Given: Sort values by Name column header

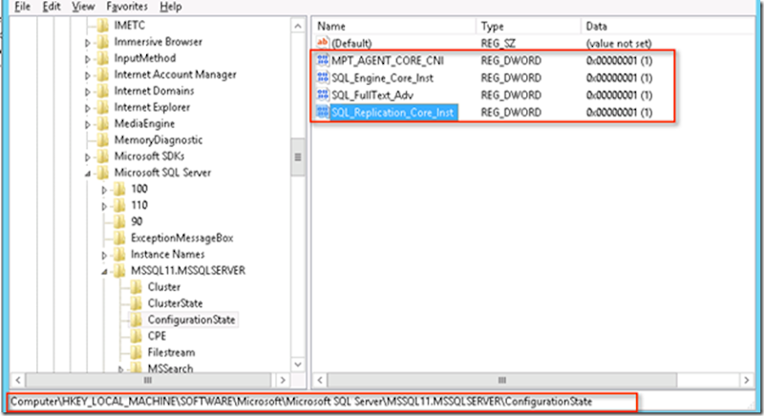Looking at the screenshot, I should point(393,27).
